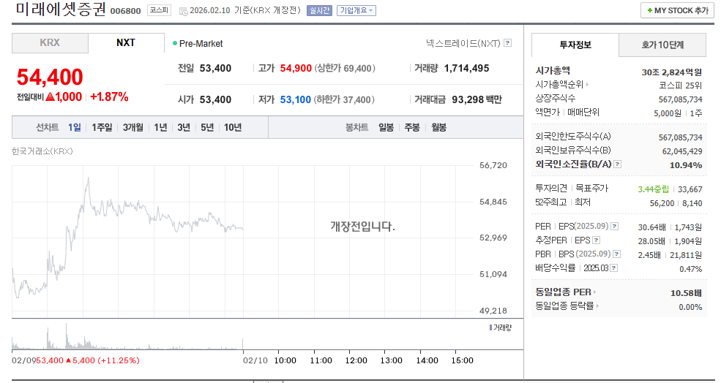The width and height of the screenshot is (721, 383).
Task: Click help icon beside 외국인소진율(B/A)
Action: (x=618, y=164)
